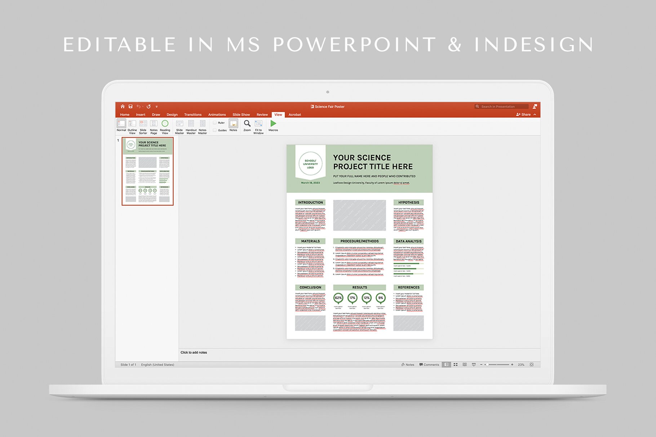The height and width of the screenshot is (437, 656).
Task: Select the Slide Sorter view icon
Action: click(143, 124)
